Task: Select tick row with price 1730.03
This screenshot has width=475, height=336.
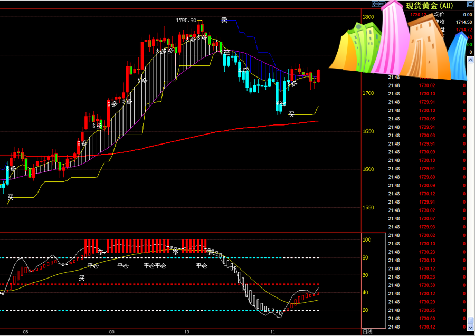Action: [427, 136]
